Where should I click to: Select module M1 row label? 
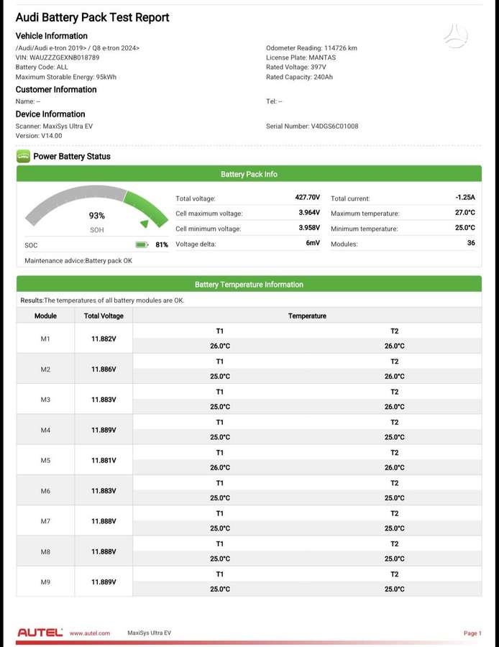point(45,339)
